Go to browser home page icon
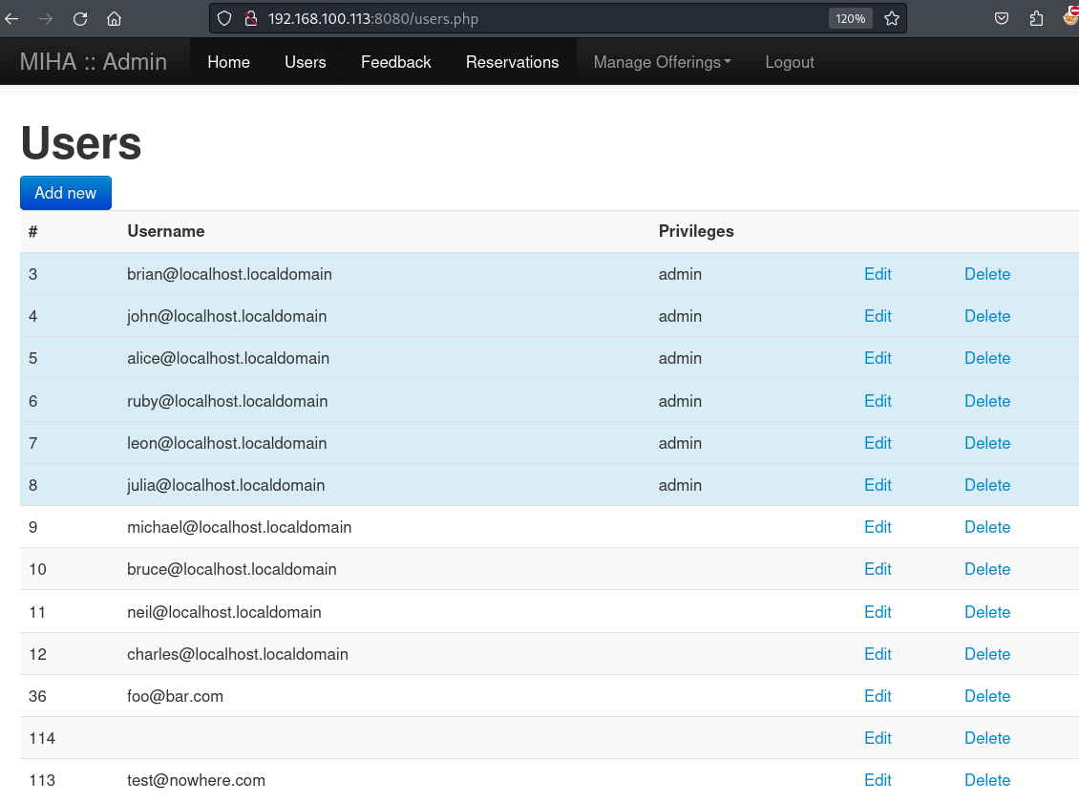 point(114,18)
